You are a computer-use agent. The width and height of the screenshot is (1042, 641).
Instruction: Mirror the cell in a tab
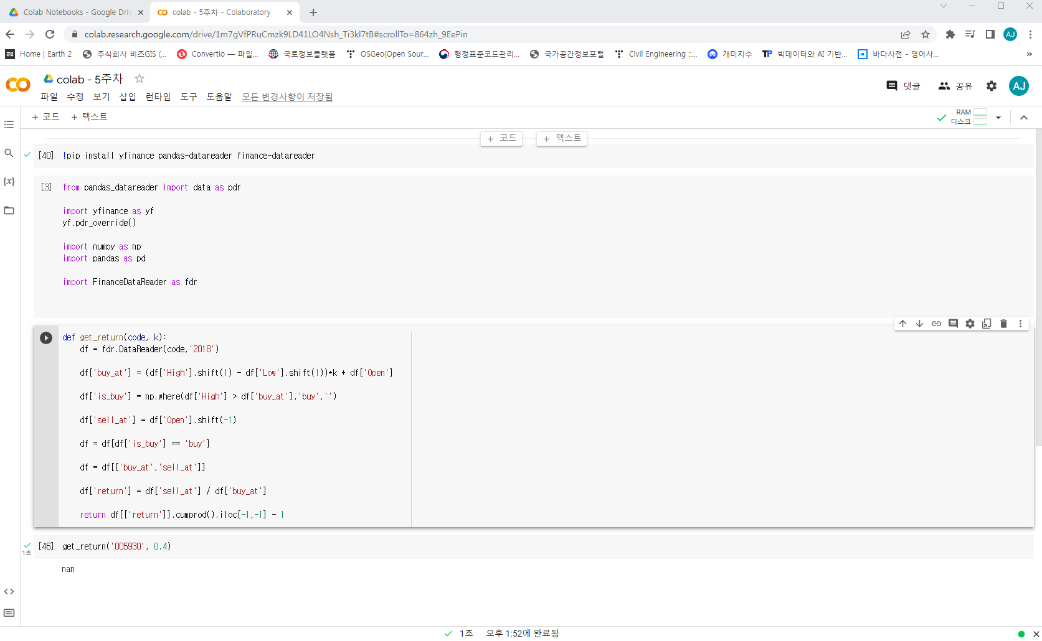point(987,324)
